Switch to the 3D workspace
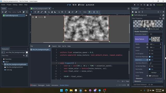 74,5
